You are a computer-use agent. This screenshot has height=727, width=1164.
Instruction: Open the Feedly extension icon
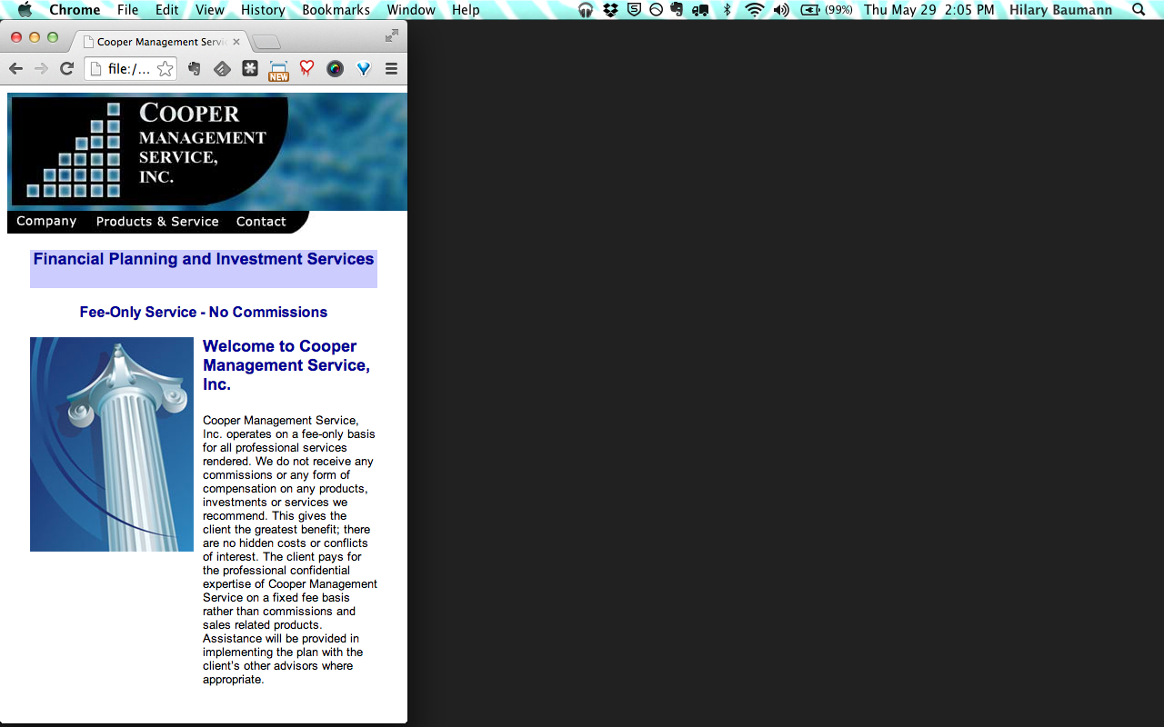[x=222, y=69]
